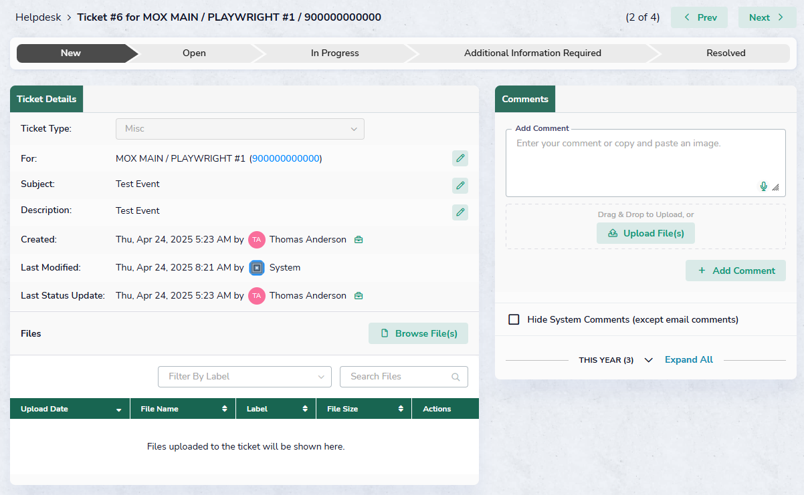Expand the THIS YEAR (3) comments chevron

[x=648, y=360]
